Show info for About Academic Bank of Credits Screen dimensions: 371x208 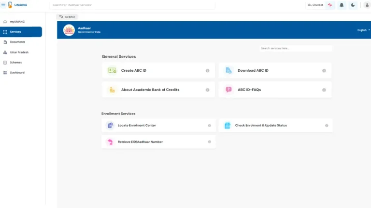pyautogui.click(x=208, y=90)
